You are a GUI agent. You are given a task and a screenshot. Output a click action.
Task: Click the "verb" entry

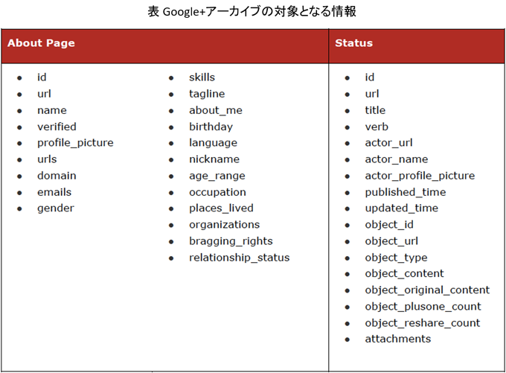(377, 127)
